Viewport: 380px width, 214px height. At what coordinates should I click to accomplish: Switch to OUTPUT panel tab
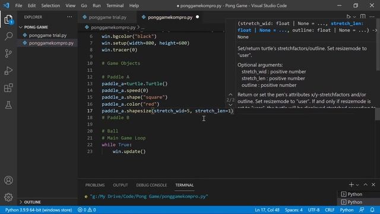point(120,185)
